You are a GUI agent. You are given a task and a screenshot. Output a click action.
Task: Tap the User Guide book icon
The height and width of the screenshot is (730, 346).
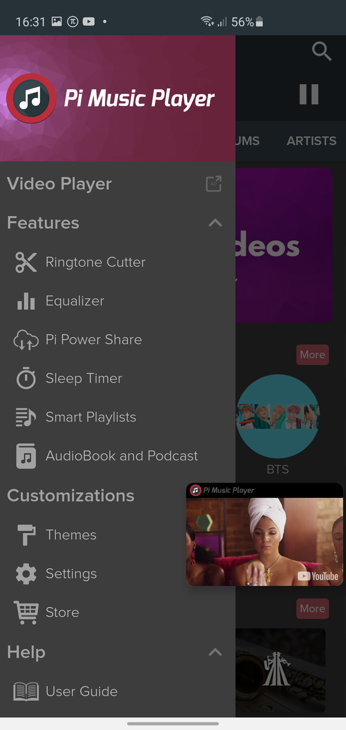click(26, 691)
